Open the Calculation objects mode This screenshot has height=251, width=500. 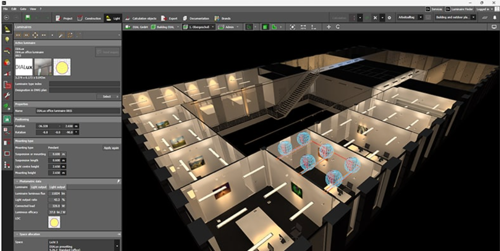point(141,19)
